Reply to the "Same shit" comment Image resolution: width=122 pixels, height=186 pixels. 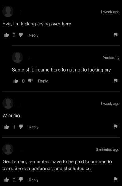tap(43, 81)
